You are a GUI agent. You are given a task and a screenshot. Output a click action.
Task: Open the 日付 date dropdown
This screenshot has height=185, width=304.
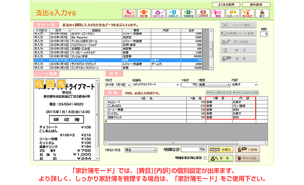coord(129,85)
